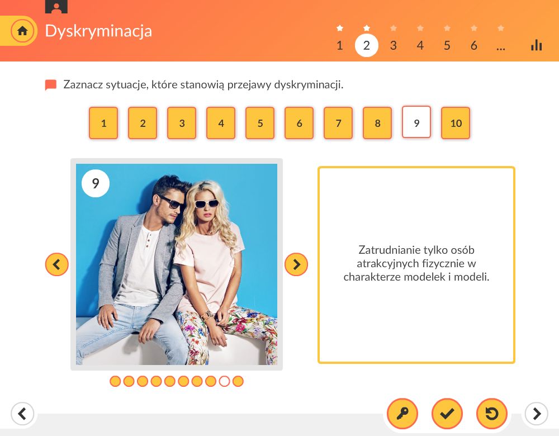Go to question 6 in the top bar

click(473, 46)
